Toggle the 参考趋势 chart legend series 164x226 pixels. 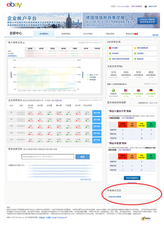(91, 80)
